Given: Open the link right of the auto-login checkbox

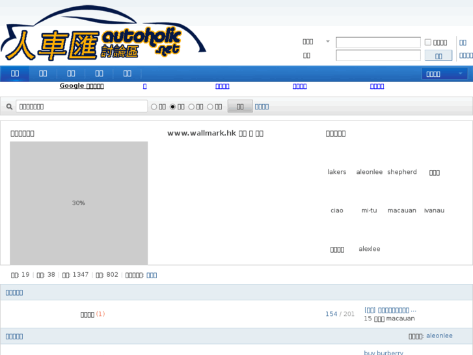Looking at the screenshot, I should tap(463, 42).
